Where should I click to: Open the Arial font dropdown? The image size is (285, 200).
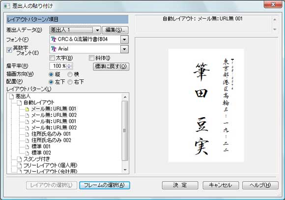click(124, 49)
